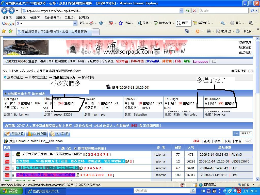This screenshot has height=195, width=260.
Task: Stop loading with the red X icon
Action: (194, 11)
